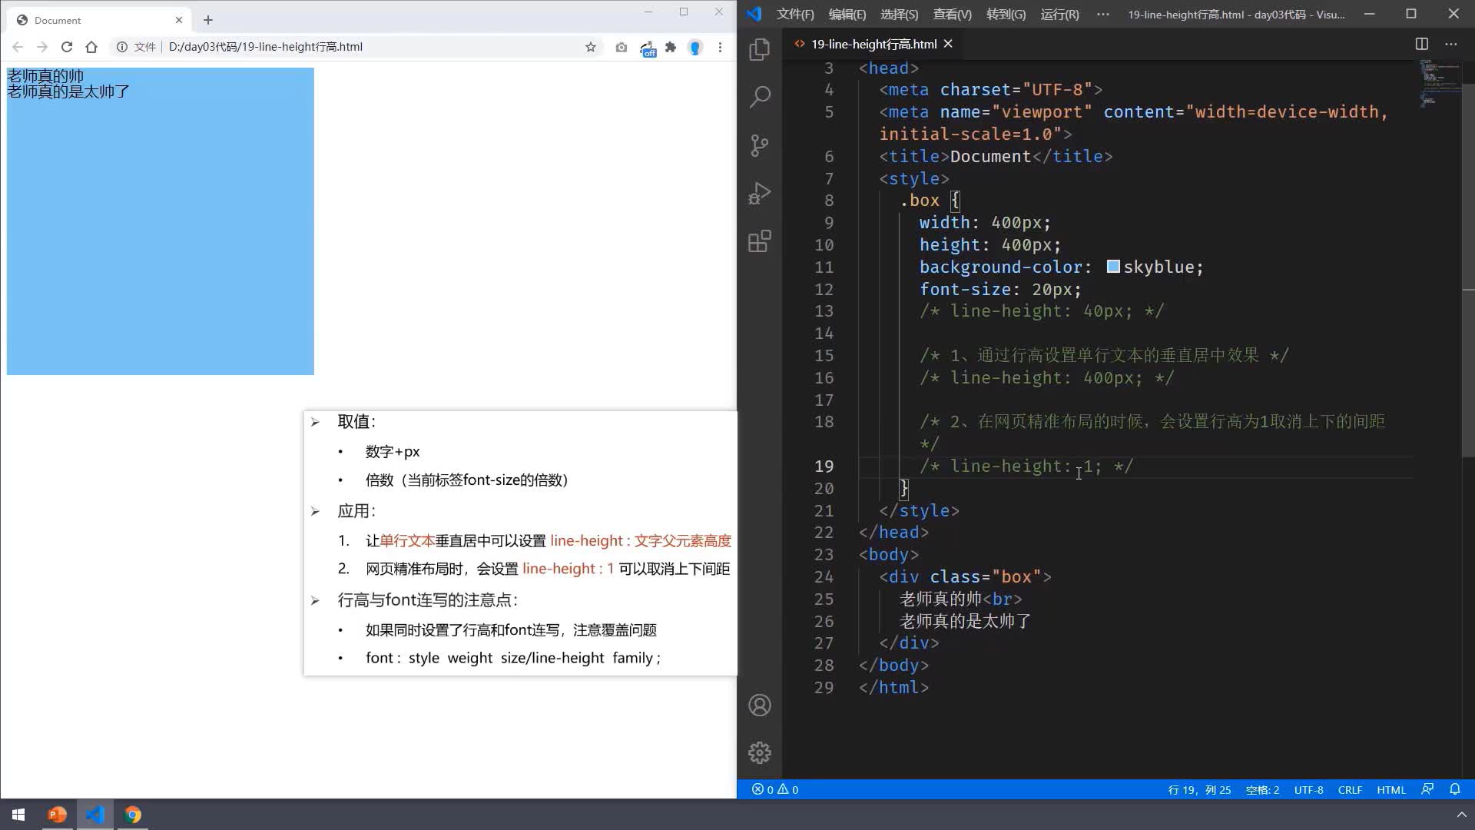Open the Extensions view

point(760,241)
